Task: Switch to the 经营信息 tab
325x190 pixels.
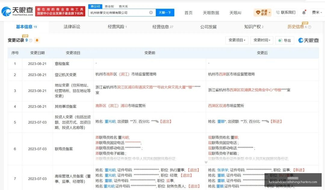Action: click(163, 27)
